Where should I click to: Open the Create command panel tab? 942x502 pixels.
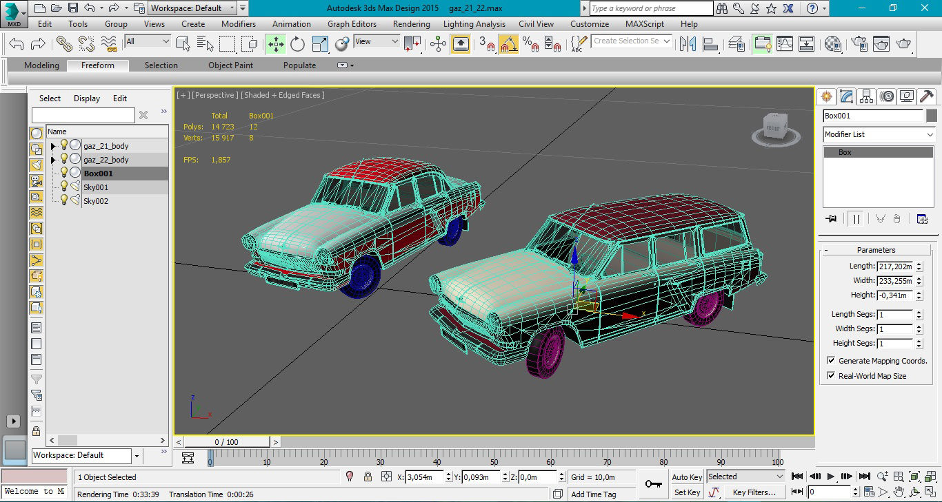pos(826,96)
